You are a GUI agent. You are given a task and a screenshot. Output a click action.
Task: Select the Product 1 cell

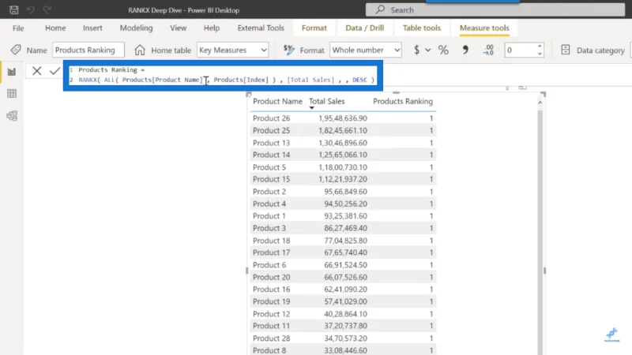coord(269,216)
